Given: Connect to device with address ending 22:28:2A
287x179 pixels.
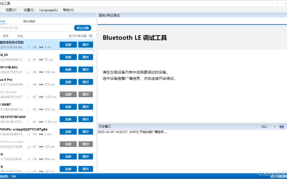Looking at the screenshot, I should point(68,156).
